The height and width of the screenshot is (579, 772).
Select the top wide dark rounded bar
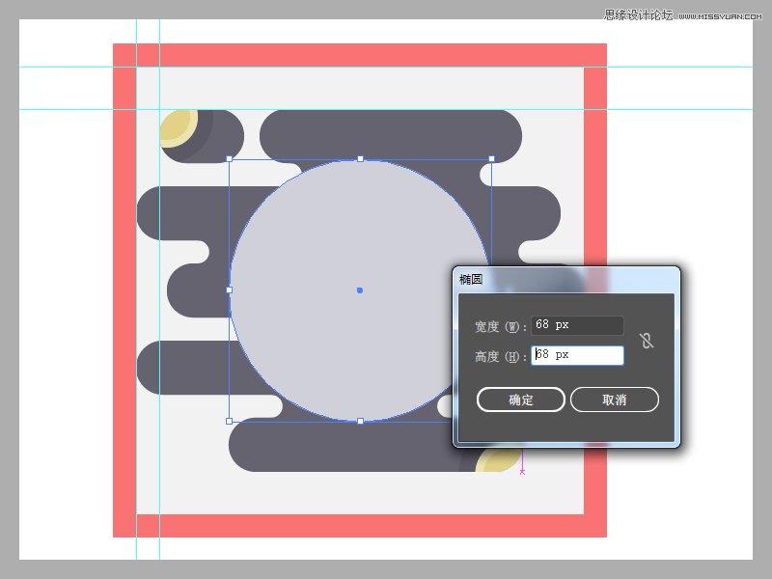click(391, 133)
